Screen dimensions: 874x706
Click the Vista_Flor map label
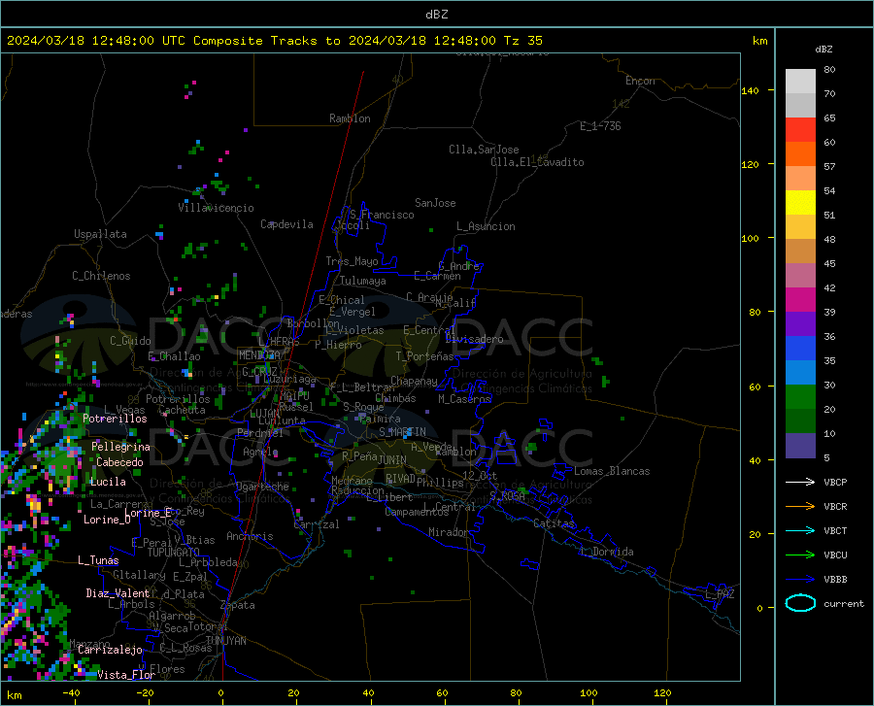coord(126,675)
